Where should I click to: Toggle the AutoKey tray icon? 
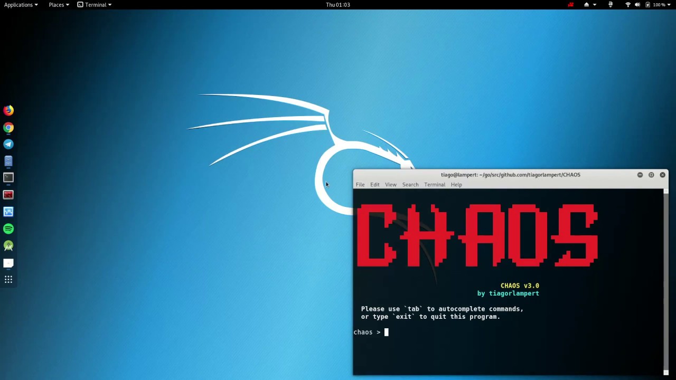coord(611,5)
